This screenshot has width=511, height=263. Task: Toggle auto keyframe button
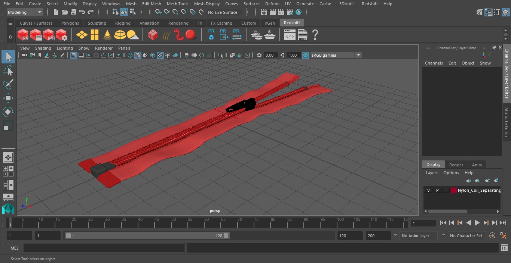tap(492, 236)
